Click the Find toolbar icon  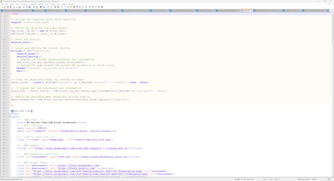[x=41, y=7]
